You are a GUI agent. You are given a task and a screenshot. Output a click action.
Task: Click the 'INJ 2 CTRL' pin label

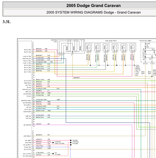point(28,70)
